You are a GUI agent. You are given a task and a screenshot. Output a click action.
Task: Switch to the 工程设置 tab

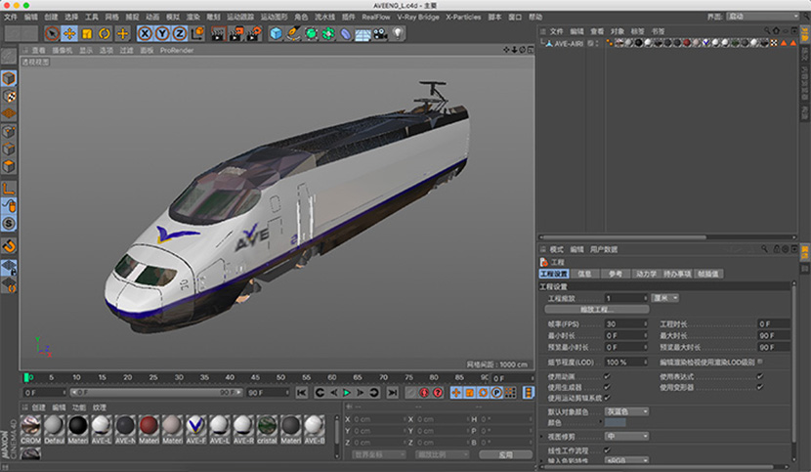(553, 274)
